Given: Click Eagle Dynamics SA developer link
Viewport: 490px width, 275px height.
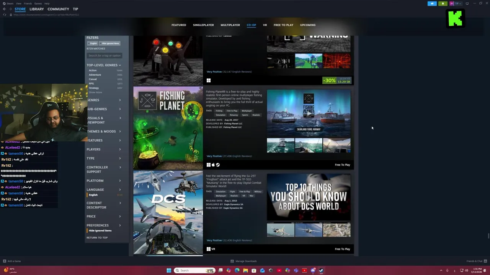Looking at the screenshot, I should [x=234, y=204].
